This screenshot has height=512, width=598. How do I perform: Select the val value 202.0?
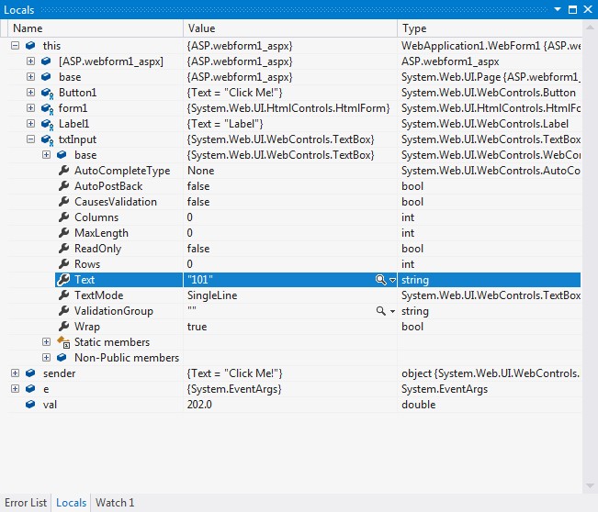click(199, 405)
